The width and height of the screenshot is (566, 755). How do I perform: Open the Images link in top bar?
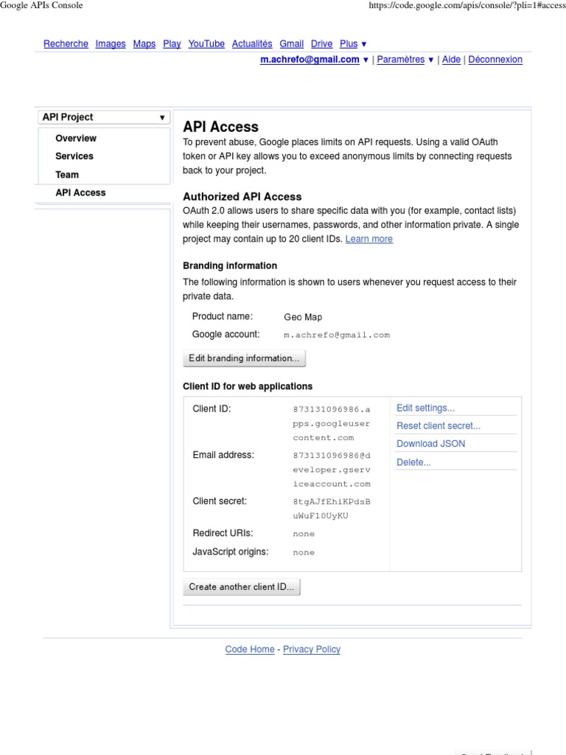point(111,44)
